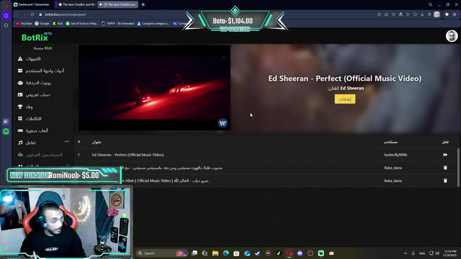Image resolution: width=461 pixels, height=259 pixels.
Task: Click the yellow إعدادات settings button
Action: pyautogui.click(x=345, y=99)
